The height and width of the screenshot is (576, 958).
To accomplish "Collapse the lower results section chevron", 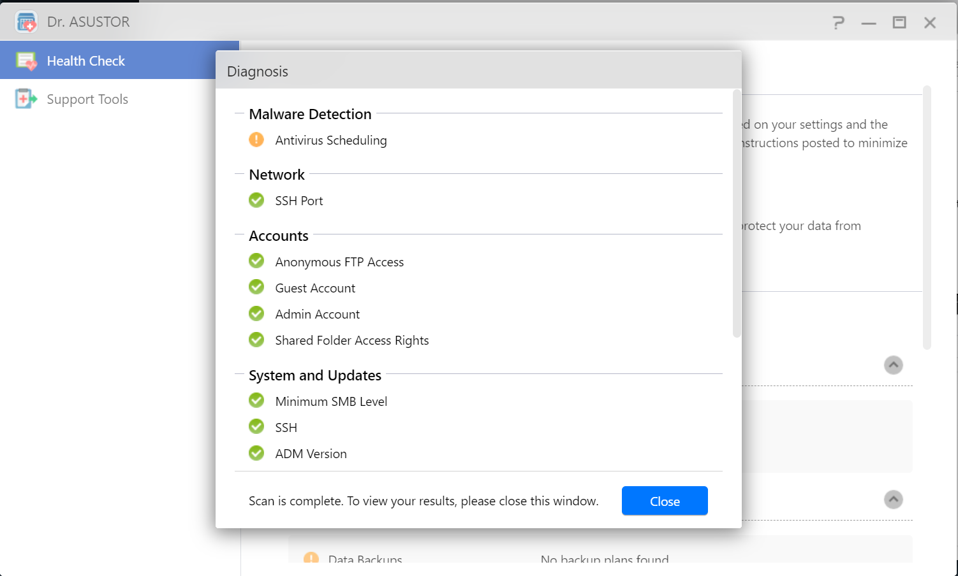I will coord(893,500).
